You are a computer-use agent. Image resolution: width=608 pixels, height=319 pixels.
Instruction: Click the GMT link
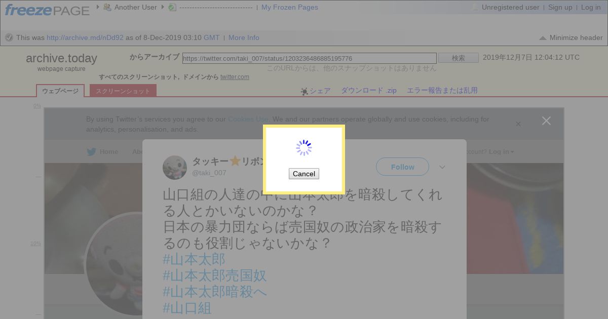[x=212, y=37]
